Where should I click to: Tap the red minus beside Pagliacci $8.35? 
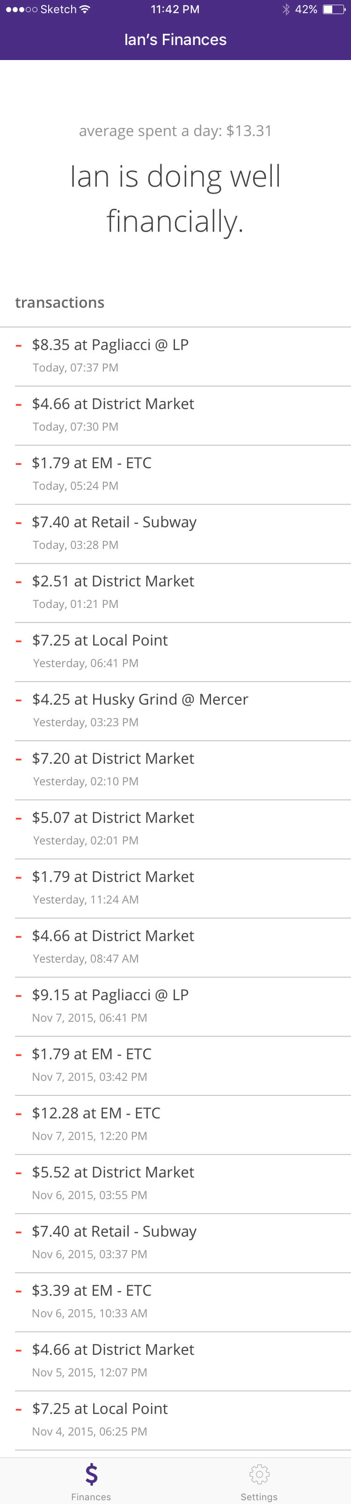click(19, 346)
